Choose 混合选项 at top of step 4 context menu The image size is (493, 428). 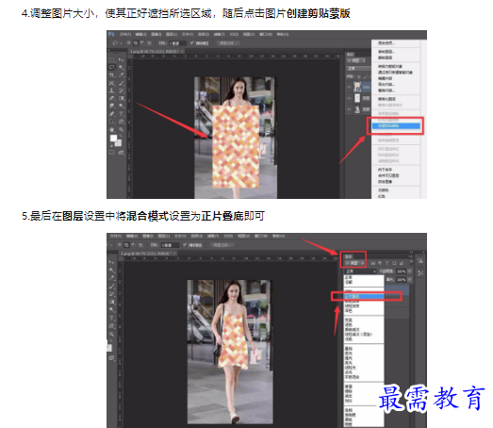coord(386,43)
